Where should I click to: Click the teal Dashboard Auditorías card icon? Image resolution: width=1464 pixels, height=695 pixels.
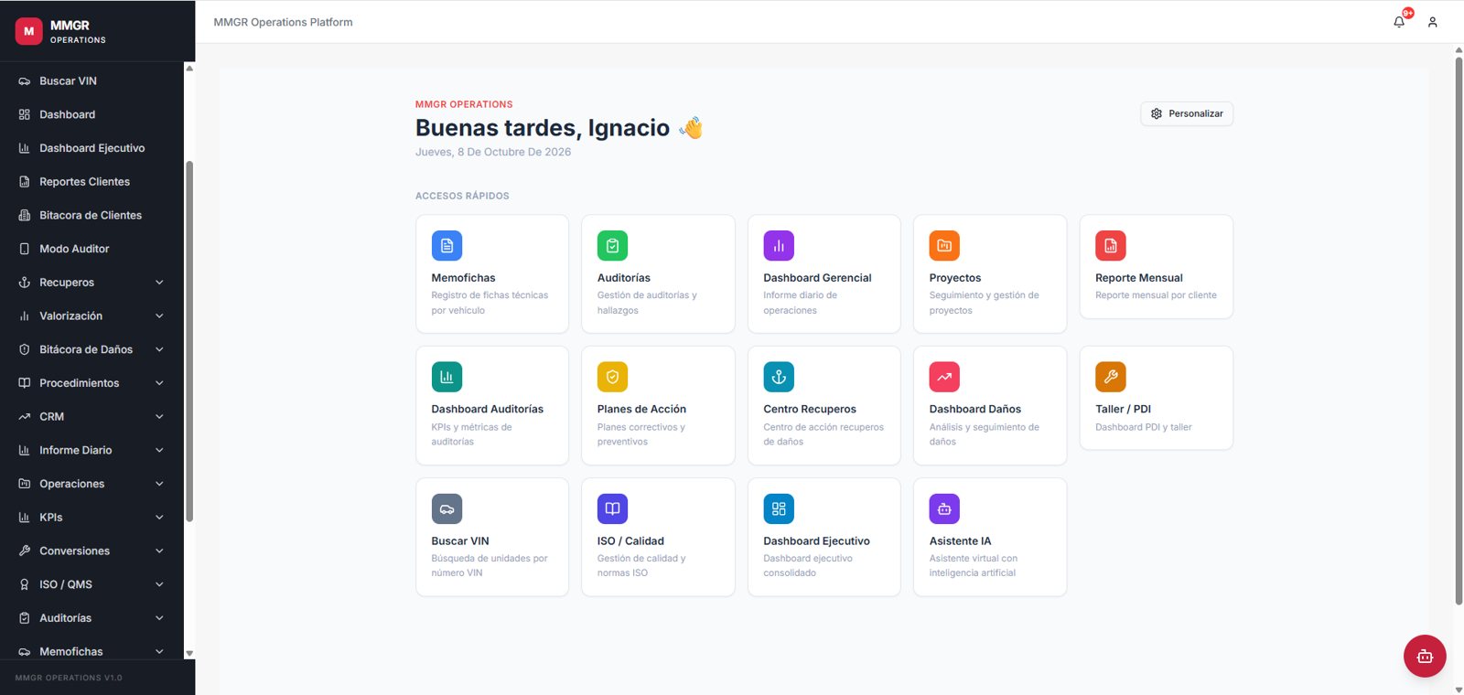tap(447, 377)
